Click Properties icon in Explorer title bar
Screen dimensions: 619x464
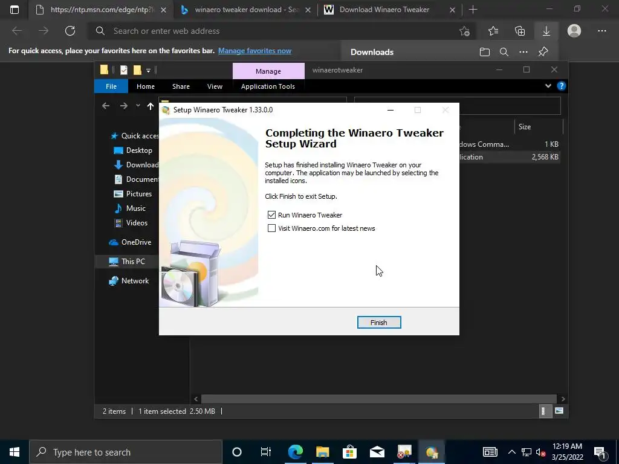click(124, 70)
